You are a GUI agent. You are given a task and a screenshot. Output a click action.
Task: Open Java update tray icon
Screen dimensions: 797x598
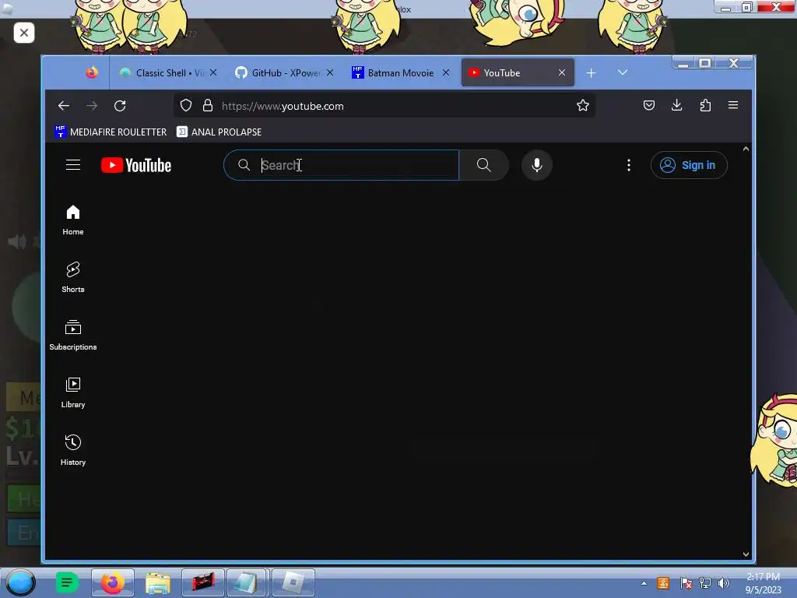(663, 583)
